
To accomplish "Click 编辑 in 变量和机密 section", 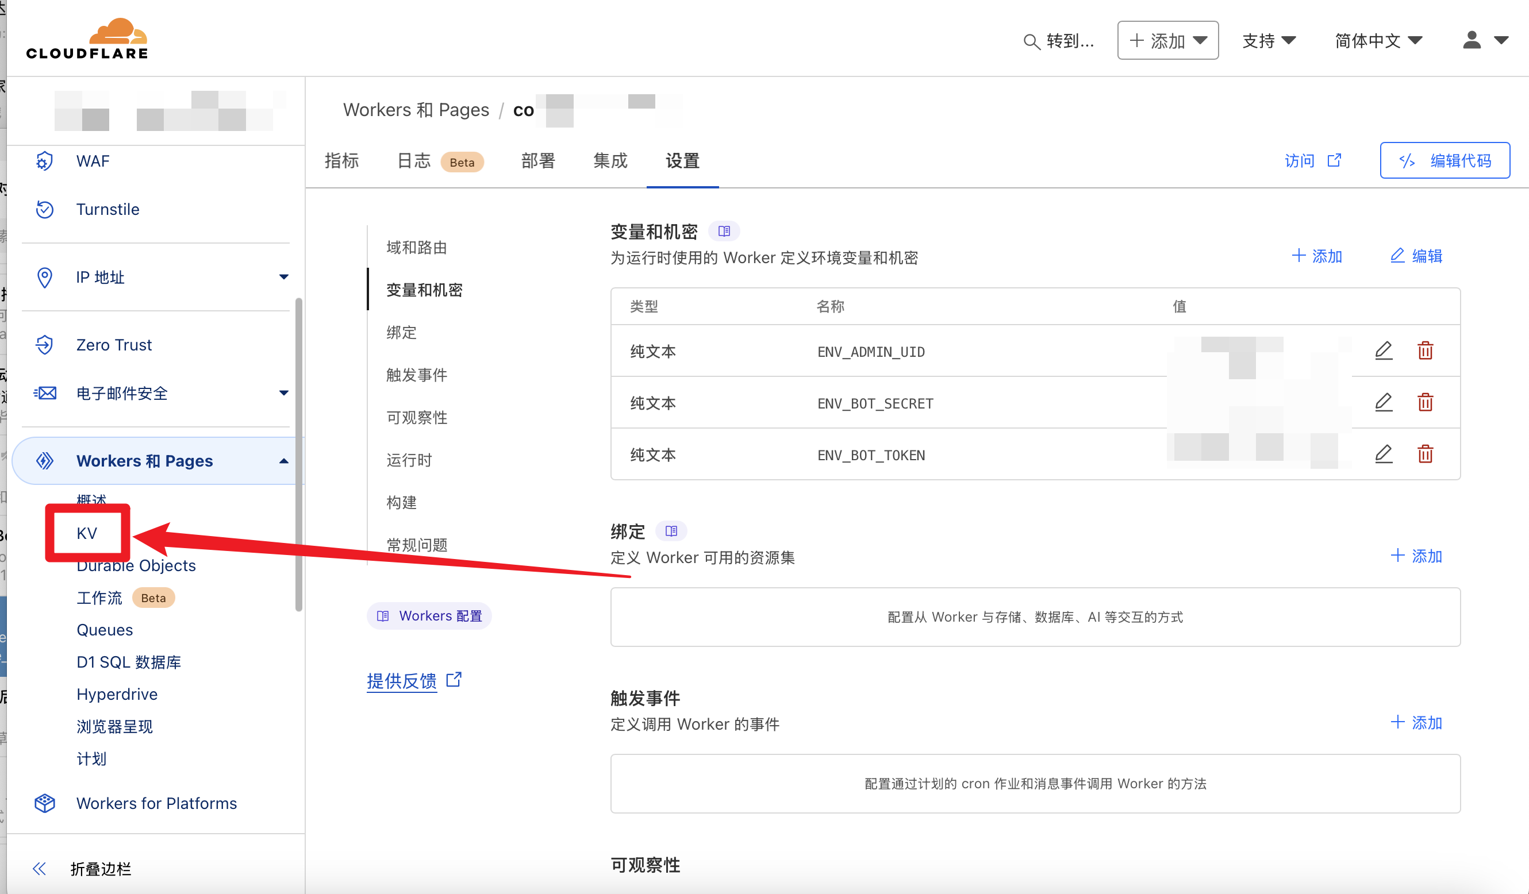I will tap(1416, 256).
